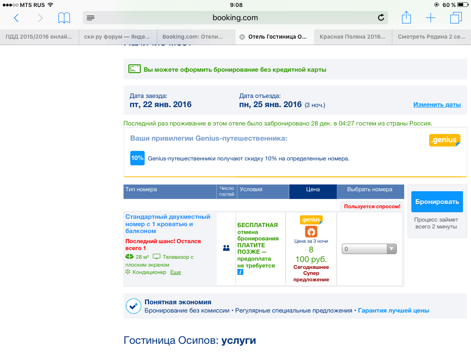Click 'Вы можете оформить бронирование без кредитной карты'
Image resolution: width=471 pixels, height=353 pixels.
(x=235, y=70)
